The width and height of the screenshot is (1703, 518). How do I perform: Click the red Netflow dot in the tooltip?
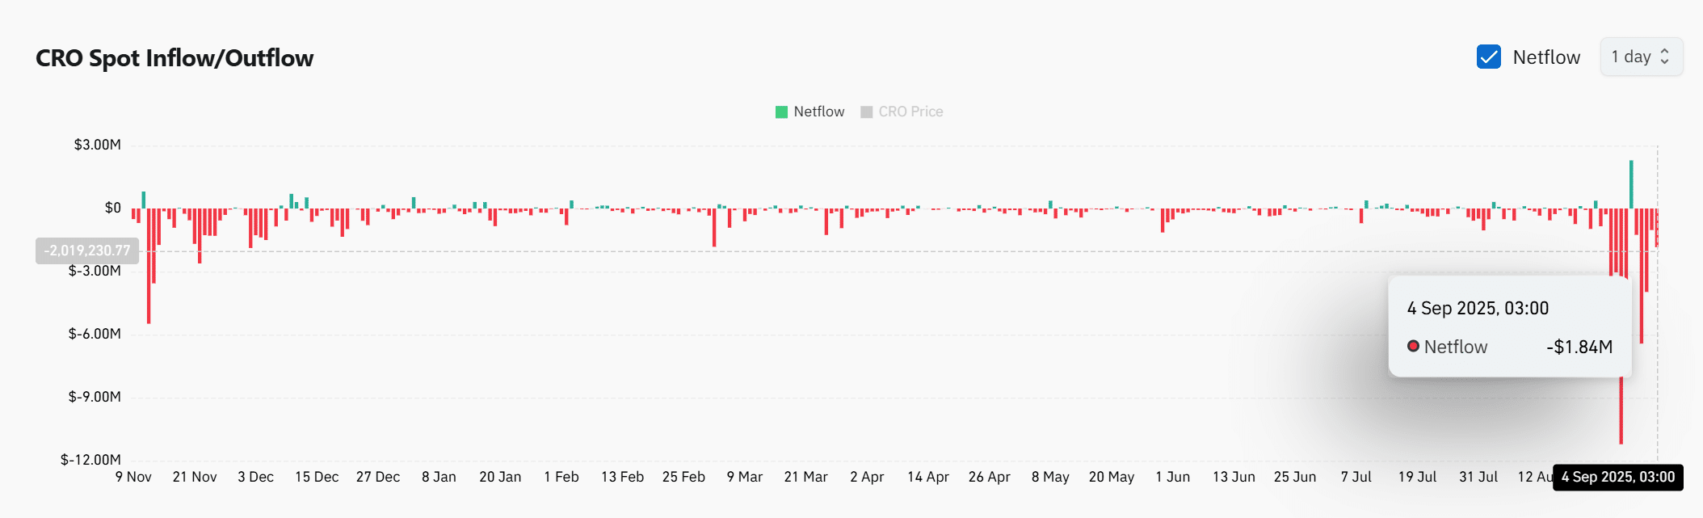[x=1413, y=347]
